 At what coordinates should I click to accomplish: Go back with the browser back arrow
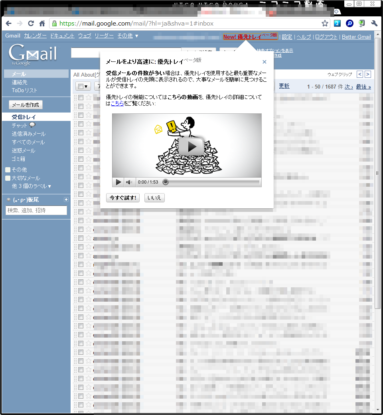(x=8, y=24)
